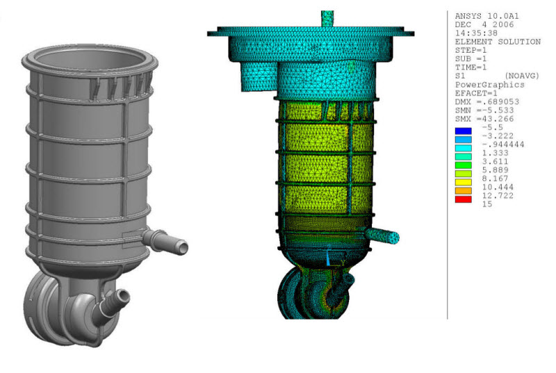Click the TIME=1 text

pos(471,67)
